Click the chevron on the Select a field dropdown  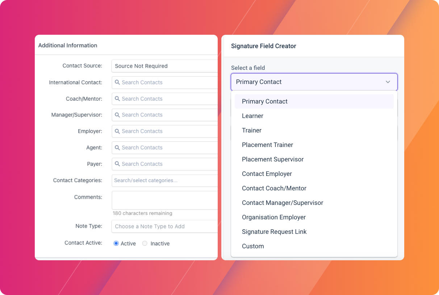tap(387, 82)
